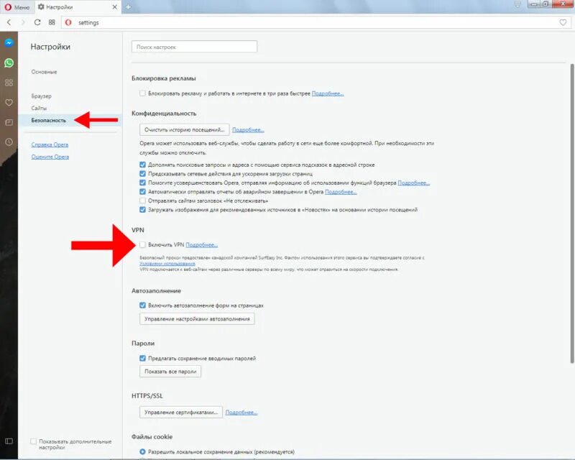Click Очистить историю посещений button
This screenshot has width=575, height=460.
coord(185,129)
